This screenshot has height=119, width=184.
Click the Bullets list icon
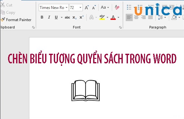[x=129, y=7]
